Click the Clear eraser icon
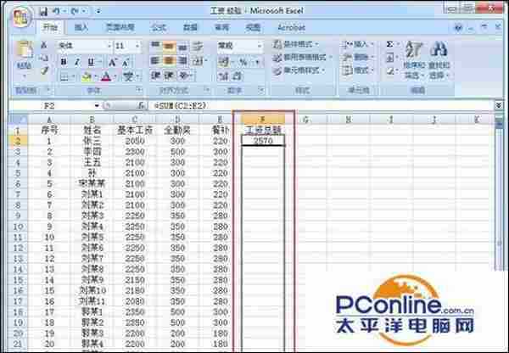Image resolution: width=509 pixels, height=353 pixels. pos(390,70)
